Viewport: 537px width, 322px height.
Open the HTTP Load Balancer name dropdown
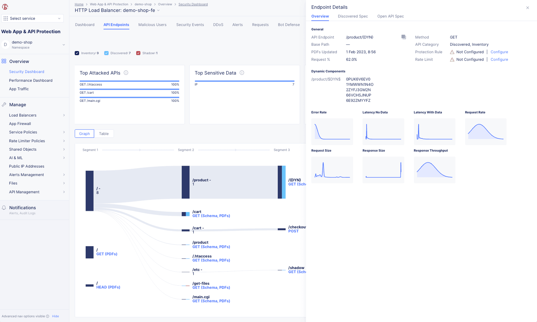click(158, 10)
